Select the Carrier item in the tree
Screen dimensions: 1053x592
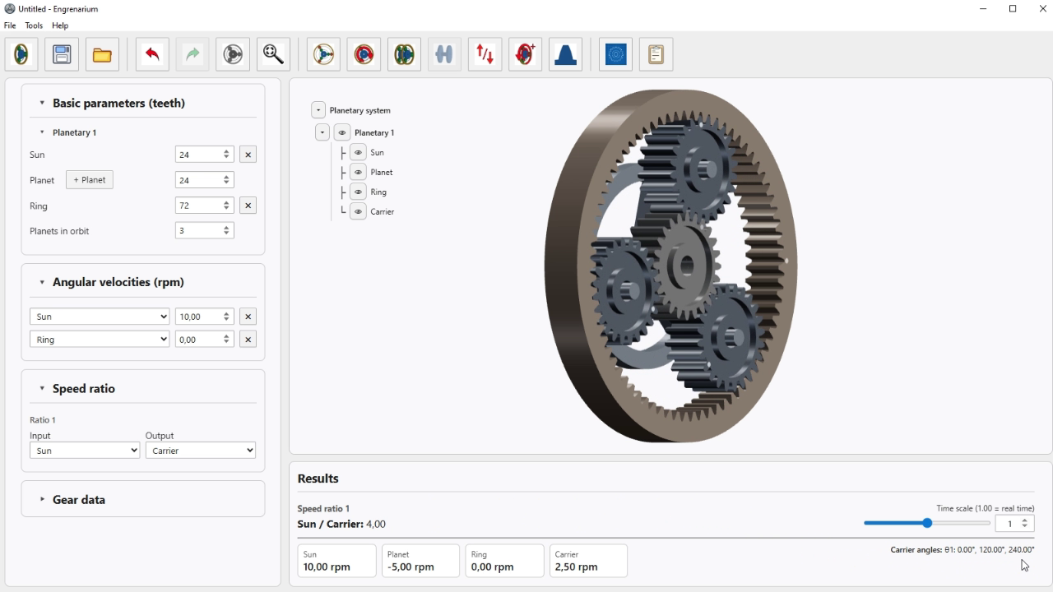[383, 211]
